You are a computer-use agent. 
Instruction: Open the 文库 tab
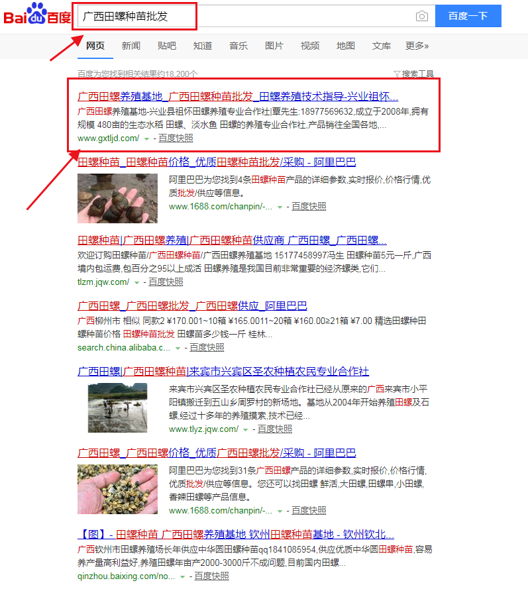(x=381, y=46)
